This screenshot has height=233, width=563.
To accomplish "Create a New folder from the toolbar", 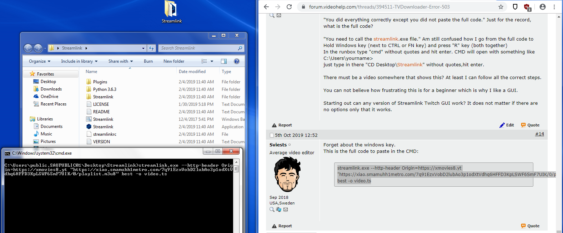I will [174, 61].
